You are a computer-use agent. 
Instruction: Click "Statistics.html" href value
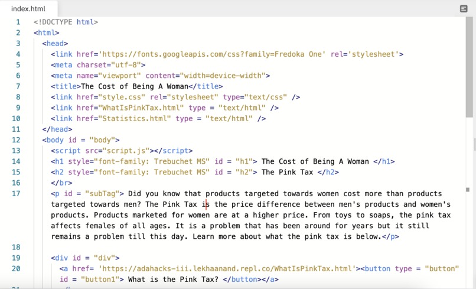tap(135, 119)
